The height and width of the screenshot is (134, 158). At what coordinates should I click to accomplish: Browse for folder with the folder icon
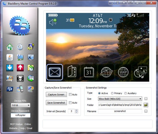pyautogui.click(x=146, y=105)
